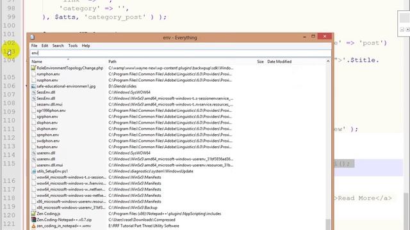Click the Downloads\Compressed path cell
410x230 pixels.
click(142, 220)
